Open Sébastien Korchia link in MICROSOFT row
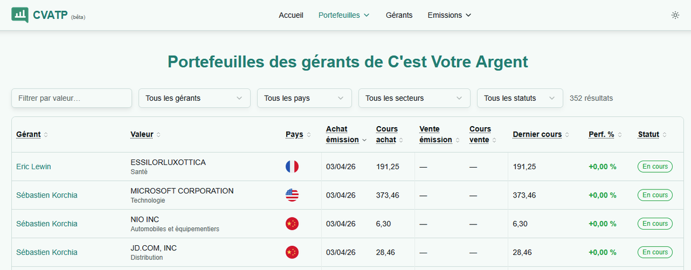This screenshot has width=691, height=270. pos(47,195)
